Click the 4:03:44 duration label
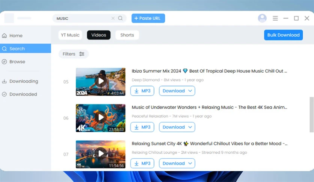 (117, 93)
